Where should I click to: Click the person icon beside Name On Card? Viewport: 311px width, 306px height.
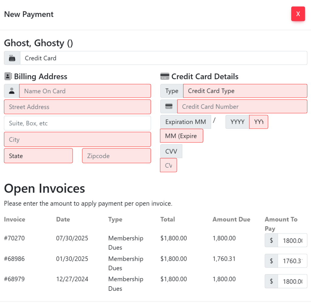(x=12, y=91)
